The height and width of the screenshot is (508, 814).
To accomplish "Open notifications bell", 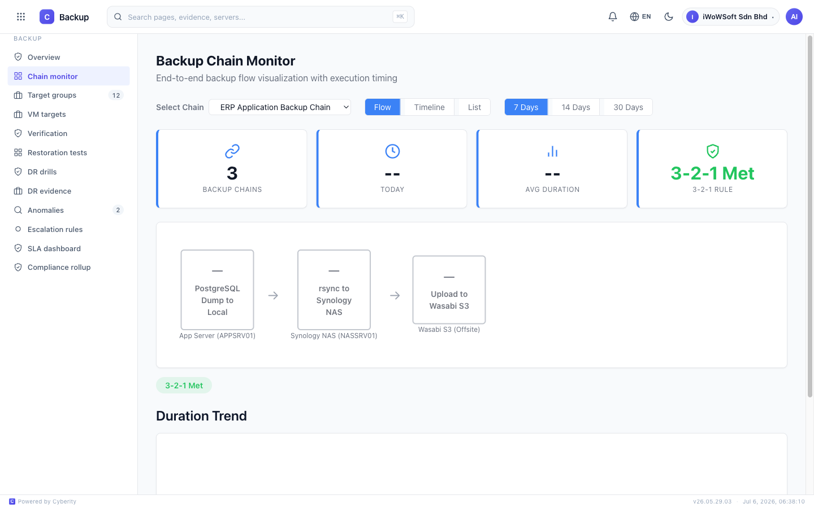I will click(x=613, y=17).
